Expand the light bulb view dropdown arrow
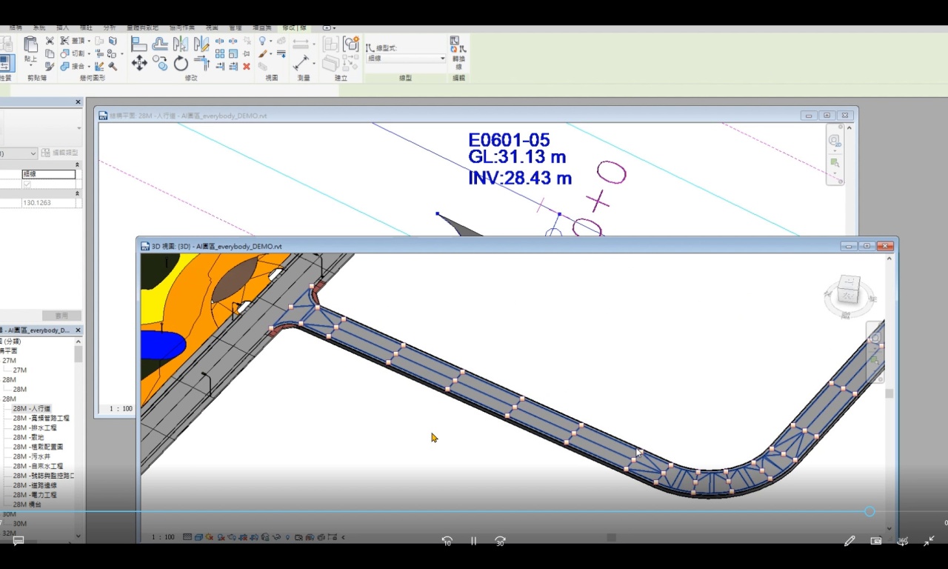This screenshot has width=948, height=569. tap(270, 41)
